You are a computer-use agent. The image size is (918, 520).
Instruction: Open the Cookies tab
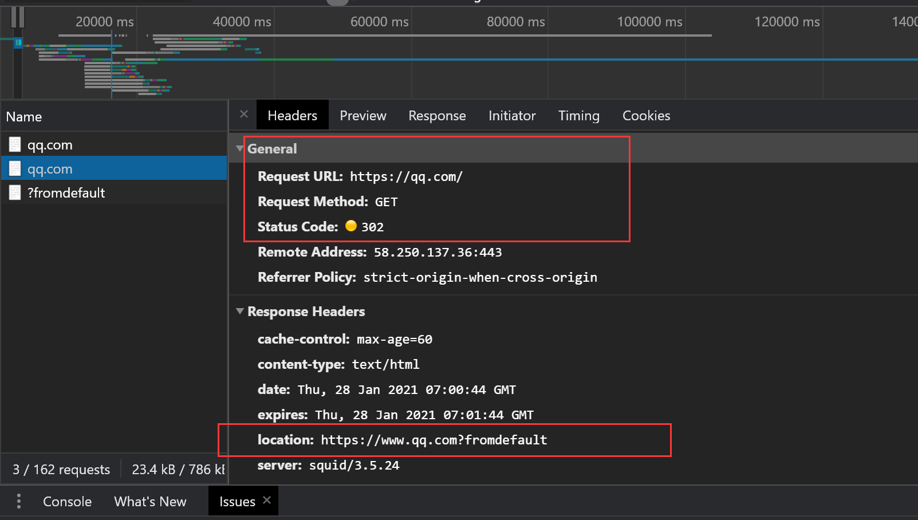[646, 115]
